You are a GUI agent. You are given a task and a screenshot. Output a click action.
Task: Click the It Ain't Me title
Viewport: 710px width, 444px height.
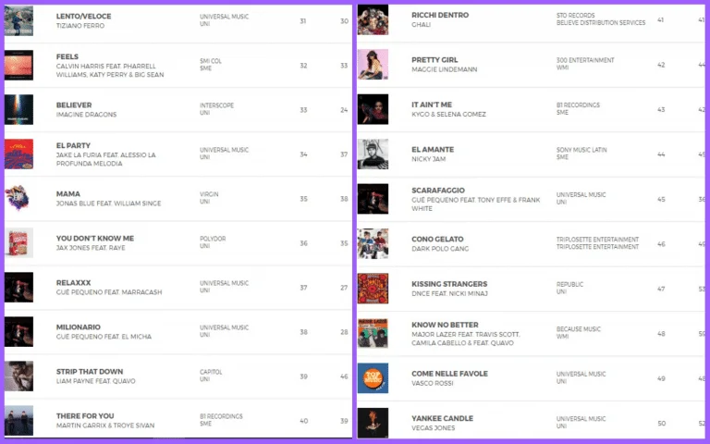click(x=432, y=105)
